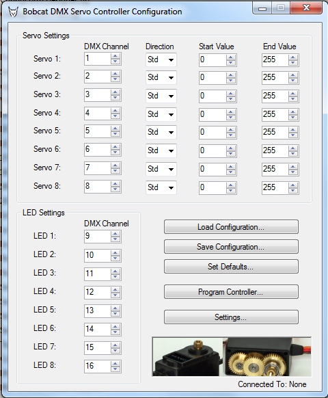Increase Servo 1 DMX Channel with up arrow
Screen dimensions: 328x398
[115, 56]
